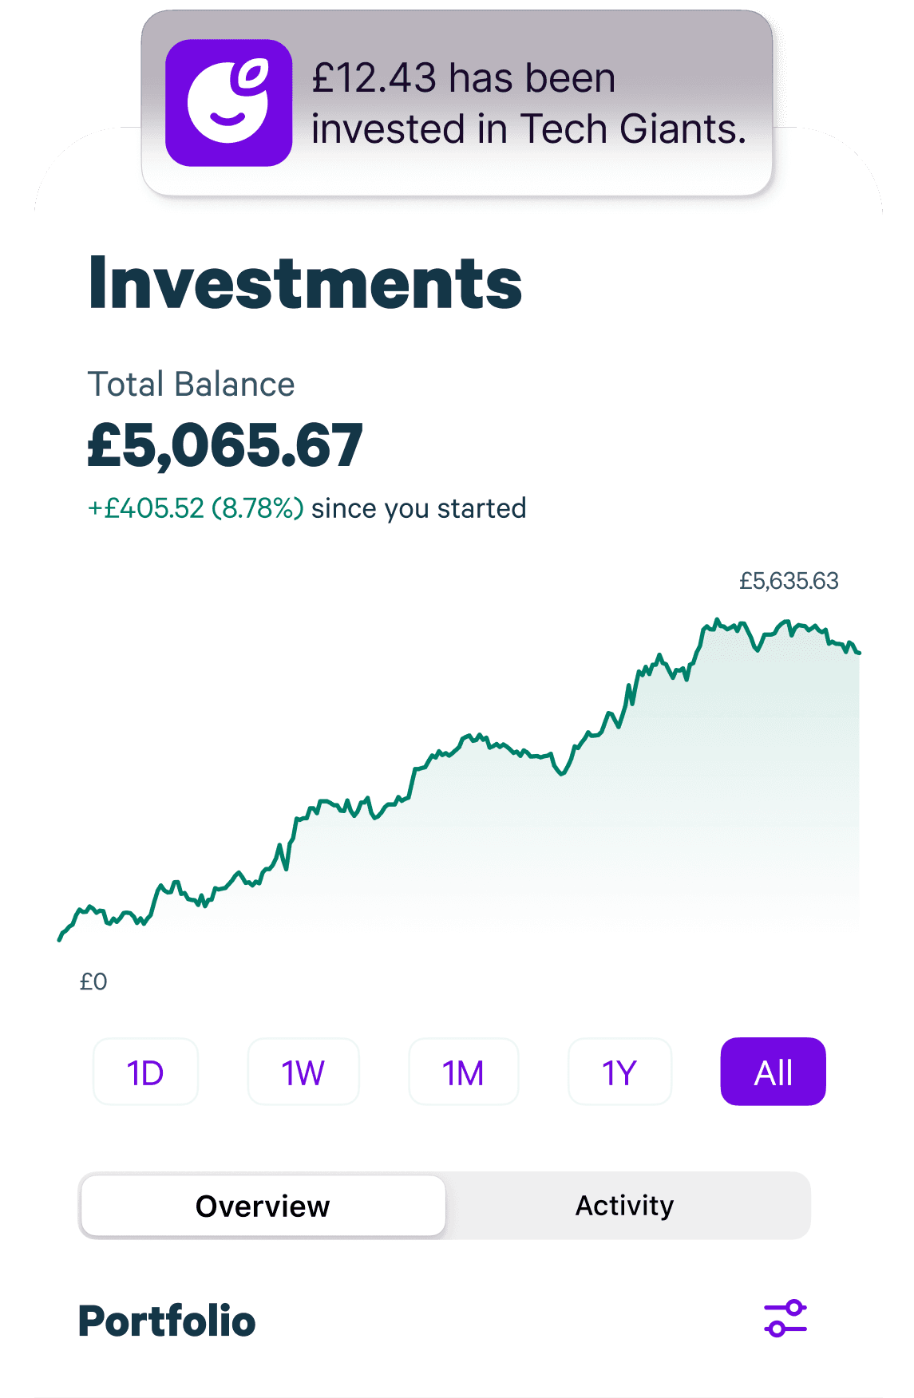Screen dimensions: 914x1398
Task: Click the £0 baseline label on the chart
Action: click(x=92, y=982)
